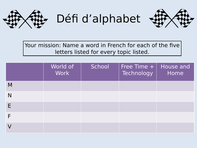Select the row labeled N
Viewport: 197px width, 148px height.
point(100,96)
